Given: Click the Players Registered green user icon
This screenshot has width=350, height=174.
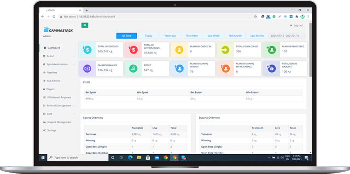Looking at the screenshot, I should click(271, 50).
